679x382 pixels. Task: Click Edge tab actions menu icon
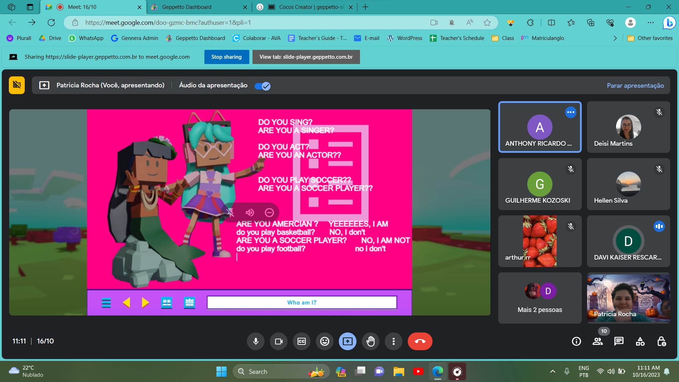tap(30, 7)
